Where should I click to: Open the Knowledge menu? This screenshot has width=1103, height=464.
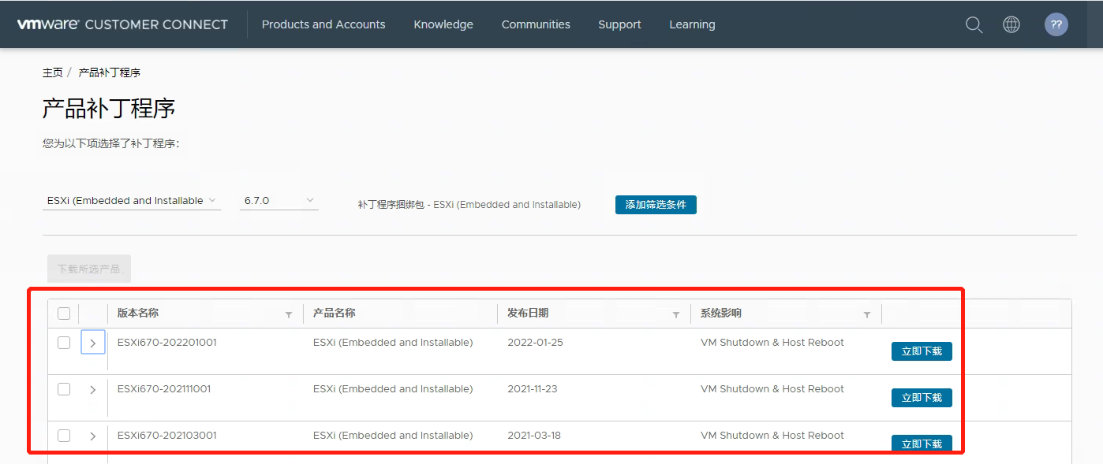click(x=443, y=24)
